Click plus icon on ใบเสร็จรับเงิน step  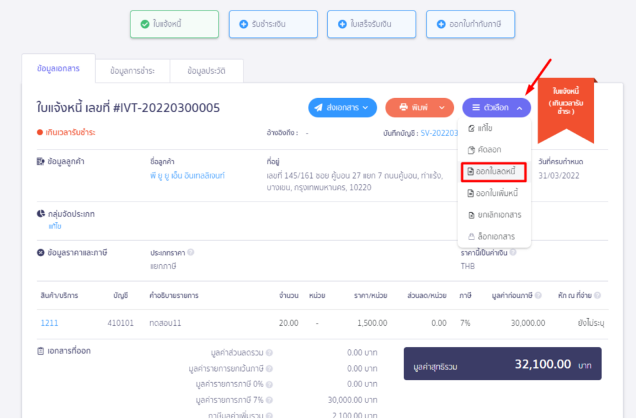coord(342,24)
